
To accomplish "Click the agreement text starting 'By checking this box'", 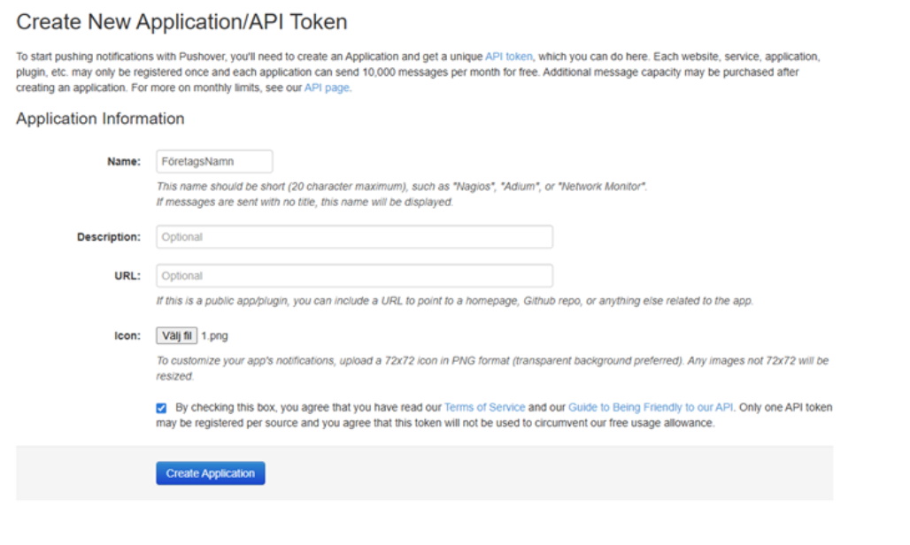I will (x=308, y=408).
